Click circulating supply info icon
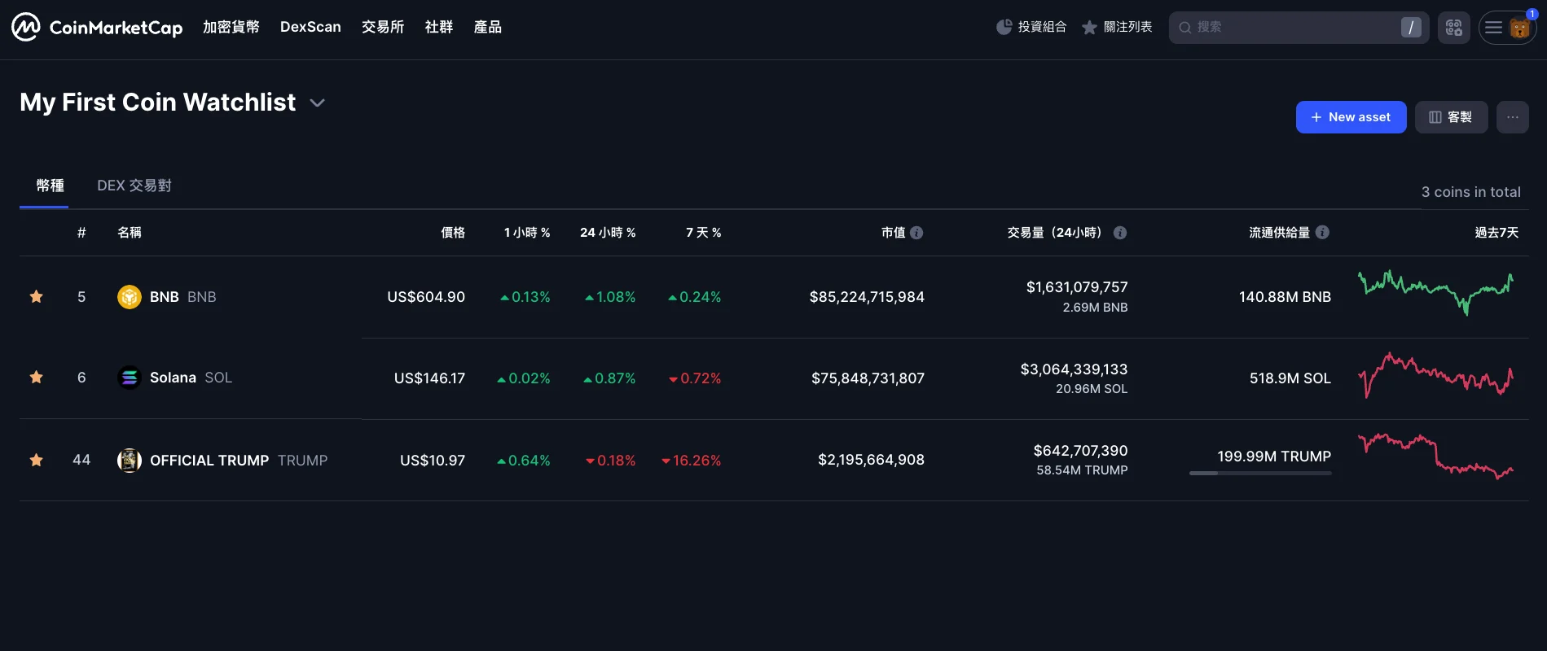 1322,232
